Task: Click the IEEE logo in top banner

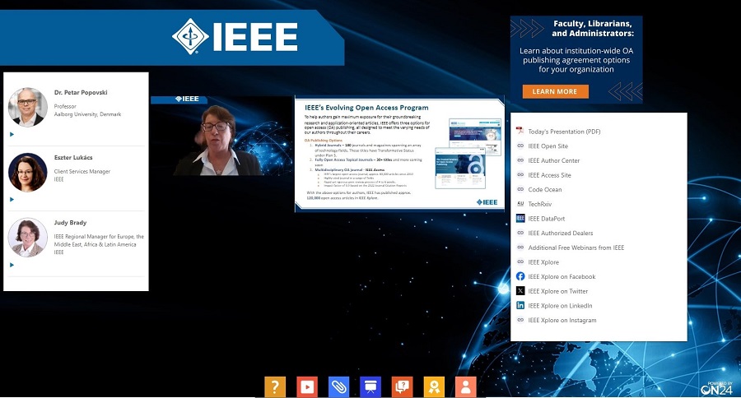Action: [x=235, y=36]
